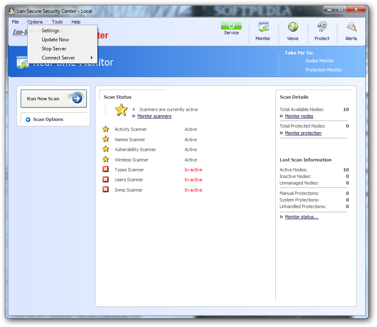The image size is (377, 327).
Task: Click the blue arrow on Run New Scan
Action: (x=77, y=98)
